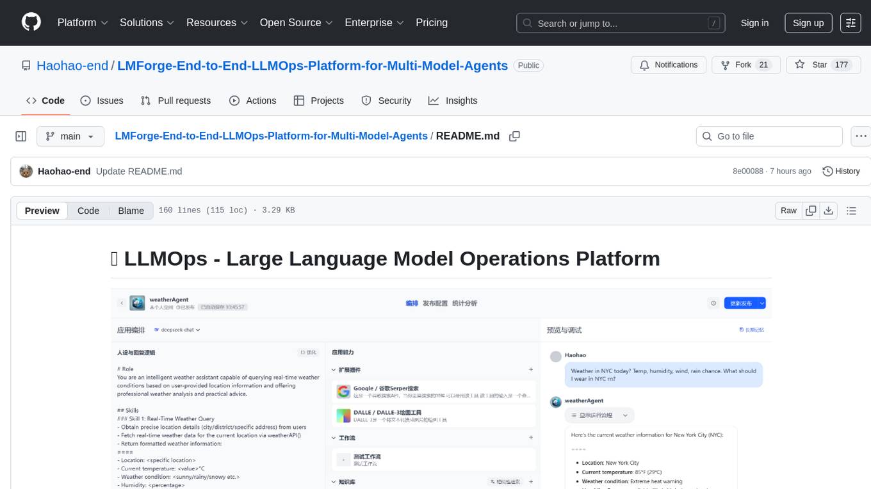Focus the Search or jump to field
The image size is (871, 489).
pos(621,23)
